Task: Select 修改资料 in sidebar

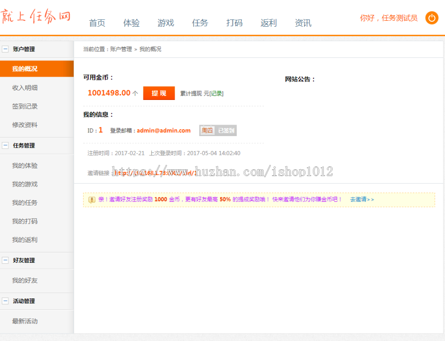Action: (25, 125)
